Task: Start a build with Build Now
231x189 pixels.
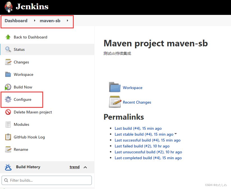Action: pos(23,87)
